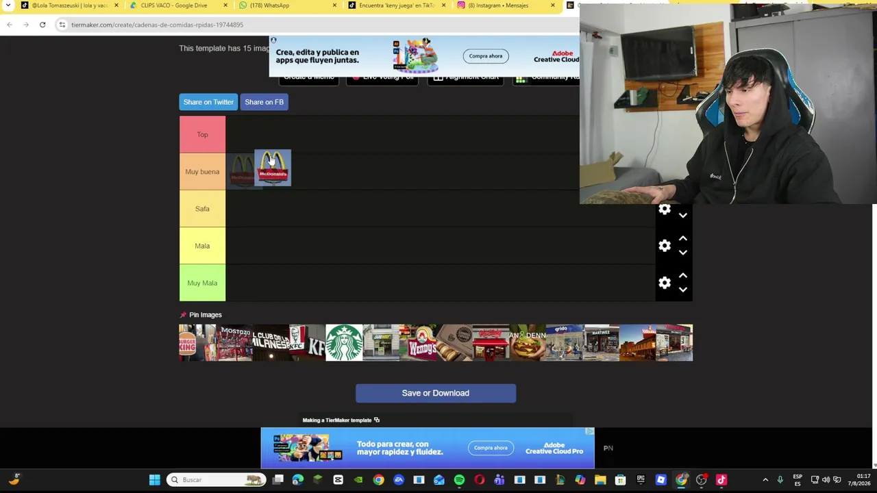Close the Adobe Creative Cloud Pro bottom ad
The height and width of the screenshot is (493, 877).
click(589, 431)
